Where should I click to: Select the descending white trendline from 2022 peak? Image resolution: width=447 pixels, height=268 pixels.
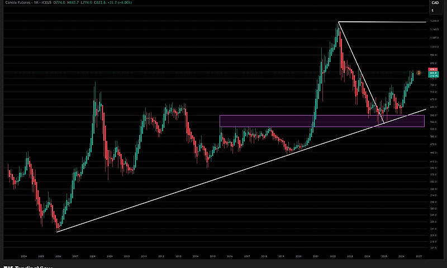click(x=361, y=73)
